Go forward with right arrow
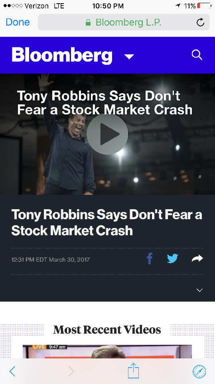 click(71, 371)
